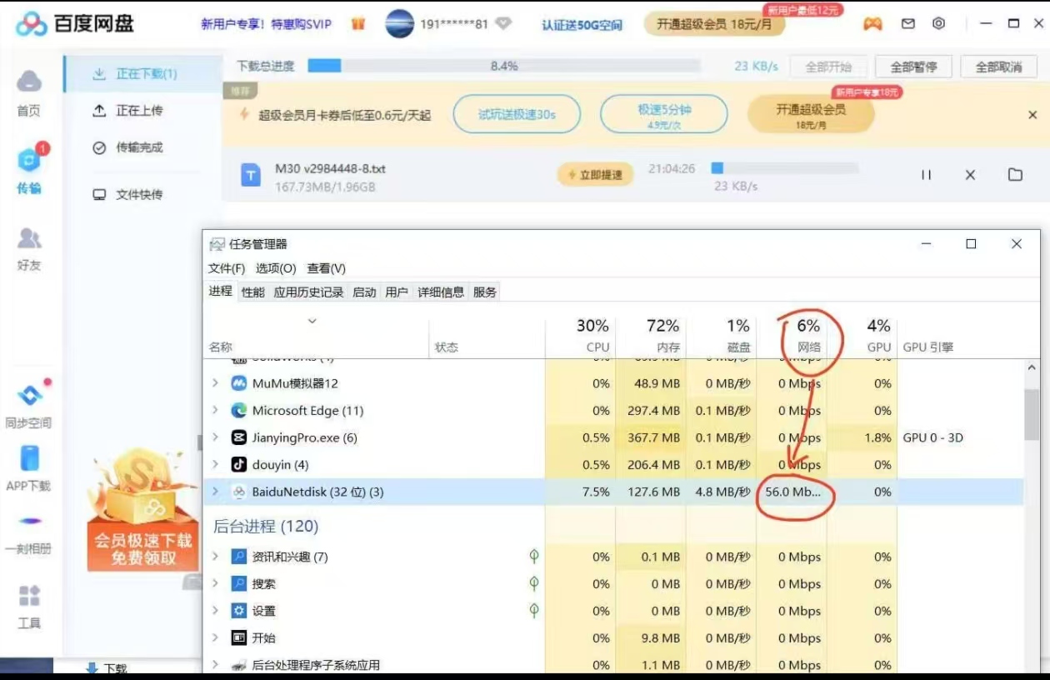Open containing folder for M30 v2984448-8.txt
Viewport: 1050px width, 680px height.
(1015, 175)
